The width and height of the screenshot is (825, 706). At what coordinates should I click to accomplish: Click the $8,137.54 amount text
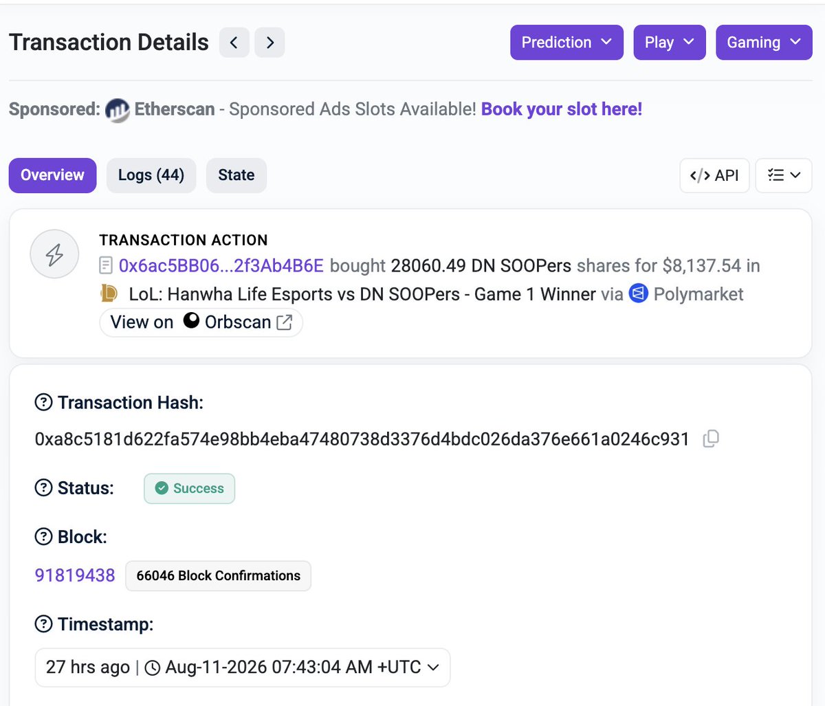pos(702,265)
